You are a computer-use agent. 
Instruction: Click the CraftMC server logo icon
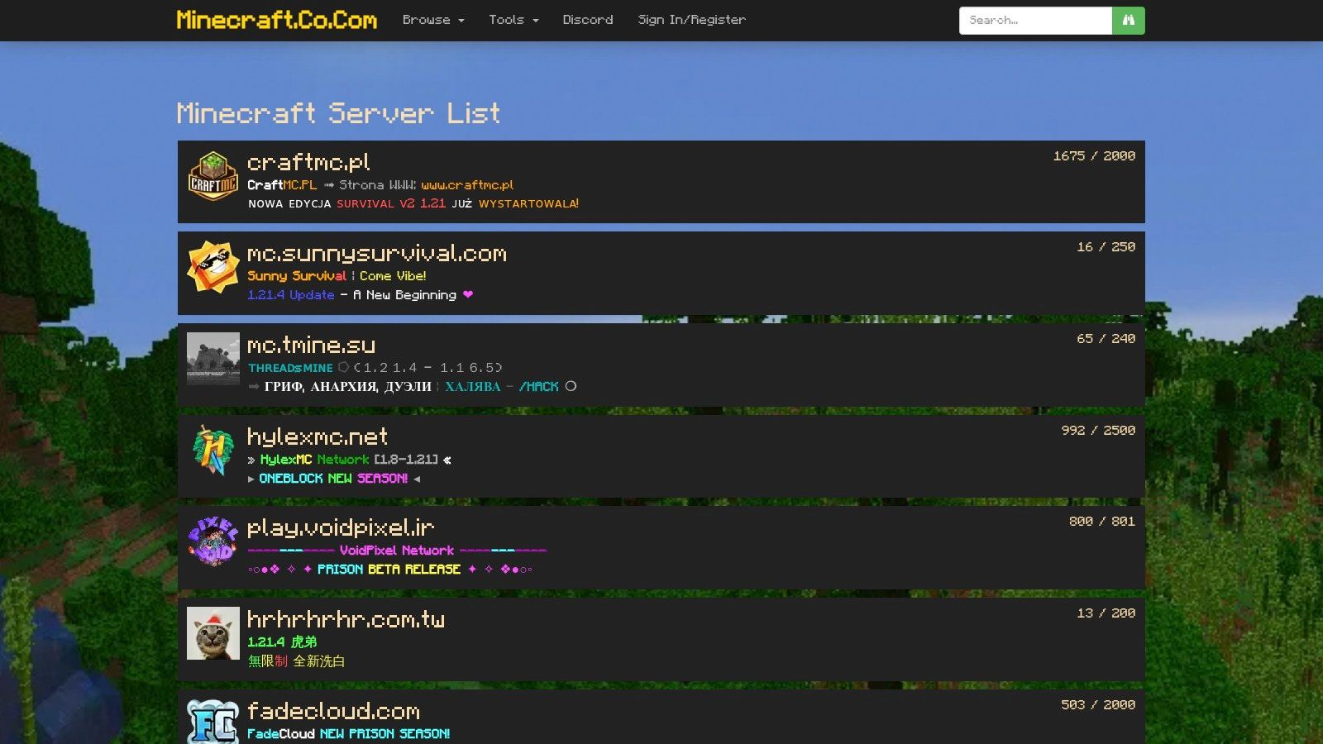pos(213,177)
